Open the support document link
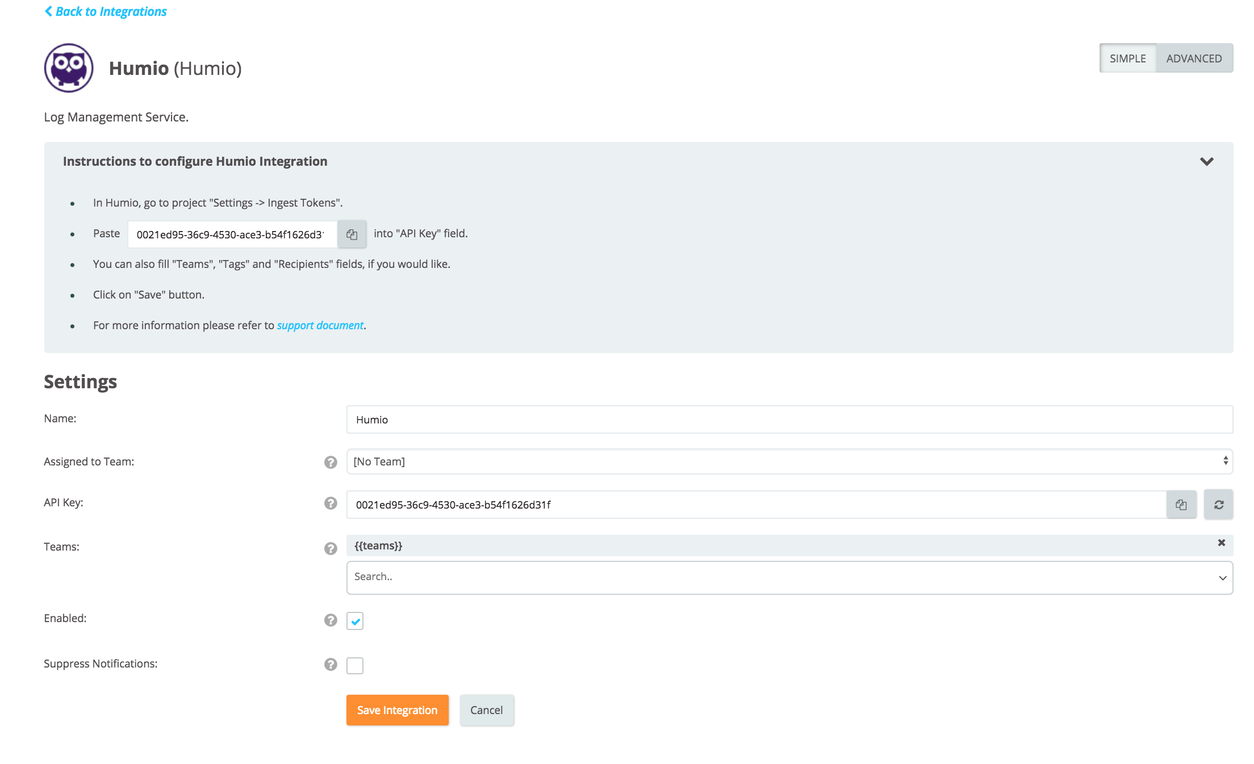Screen dimensions: 1254x764 [320, 325]
